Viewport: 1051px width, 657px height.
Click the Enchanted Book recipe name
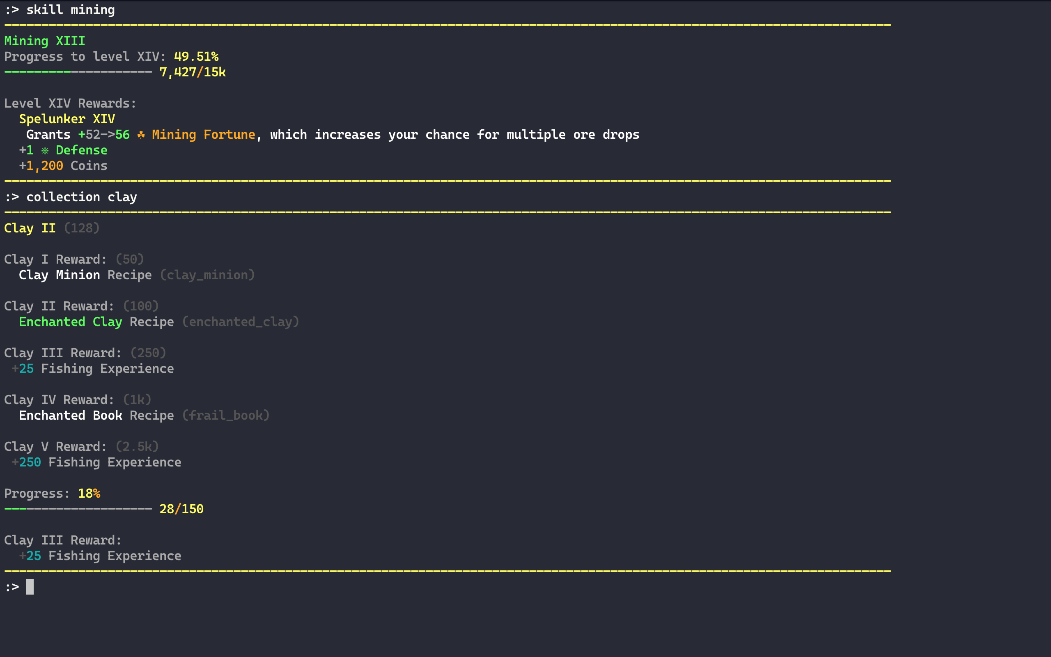click(x=70, y=416)
